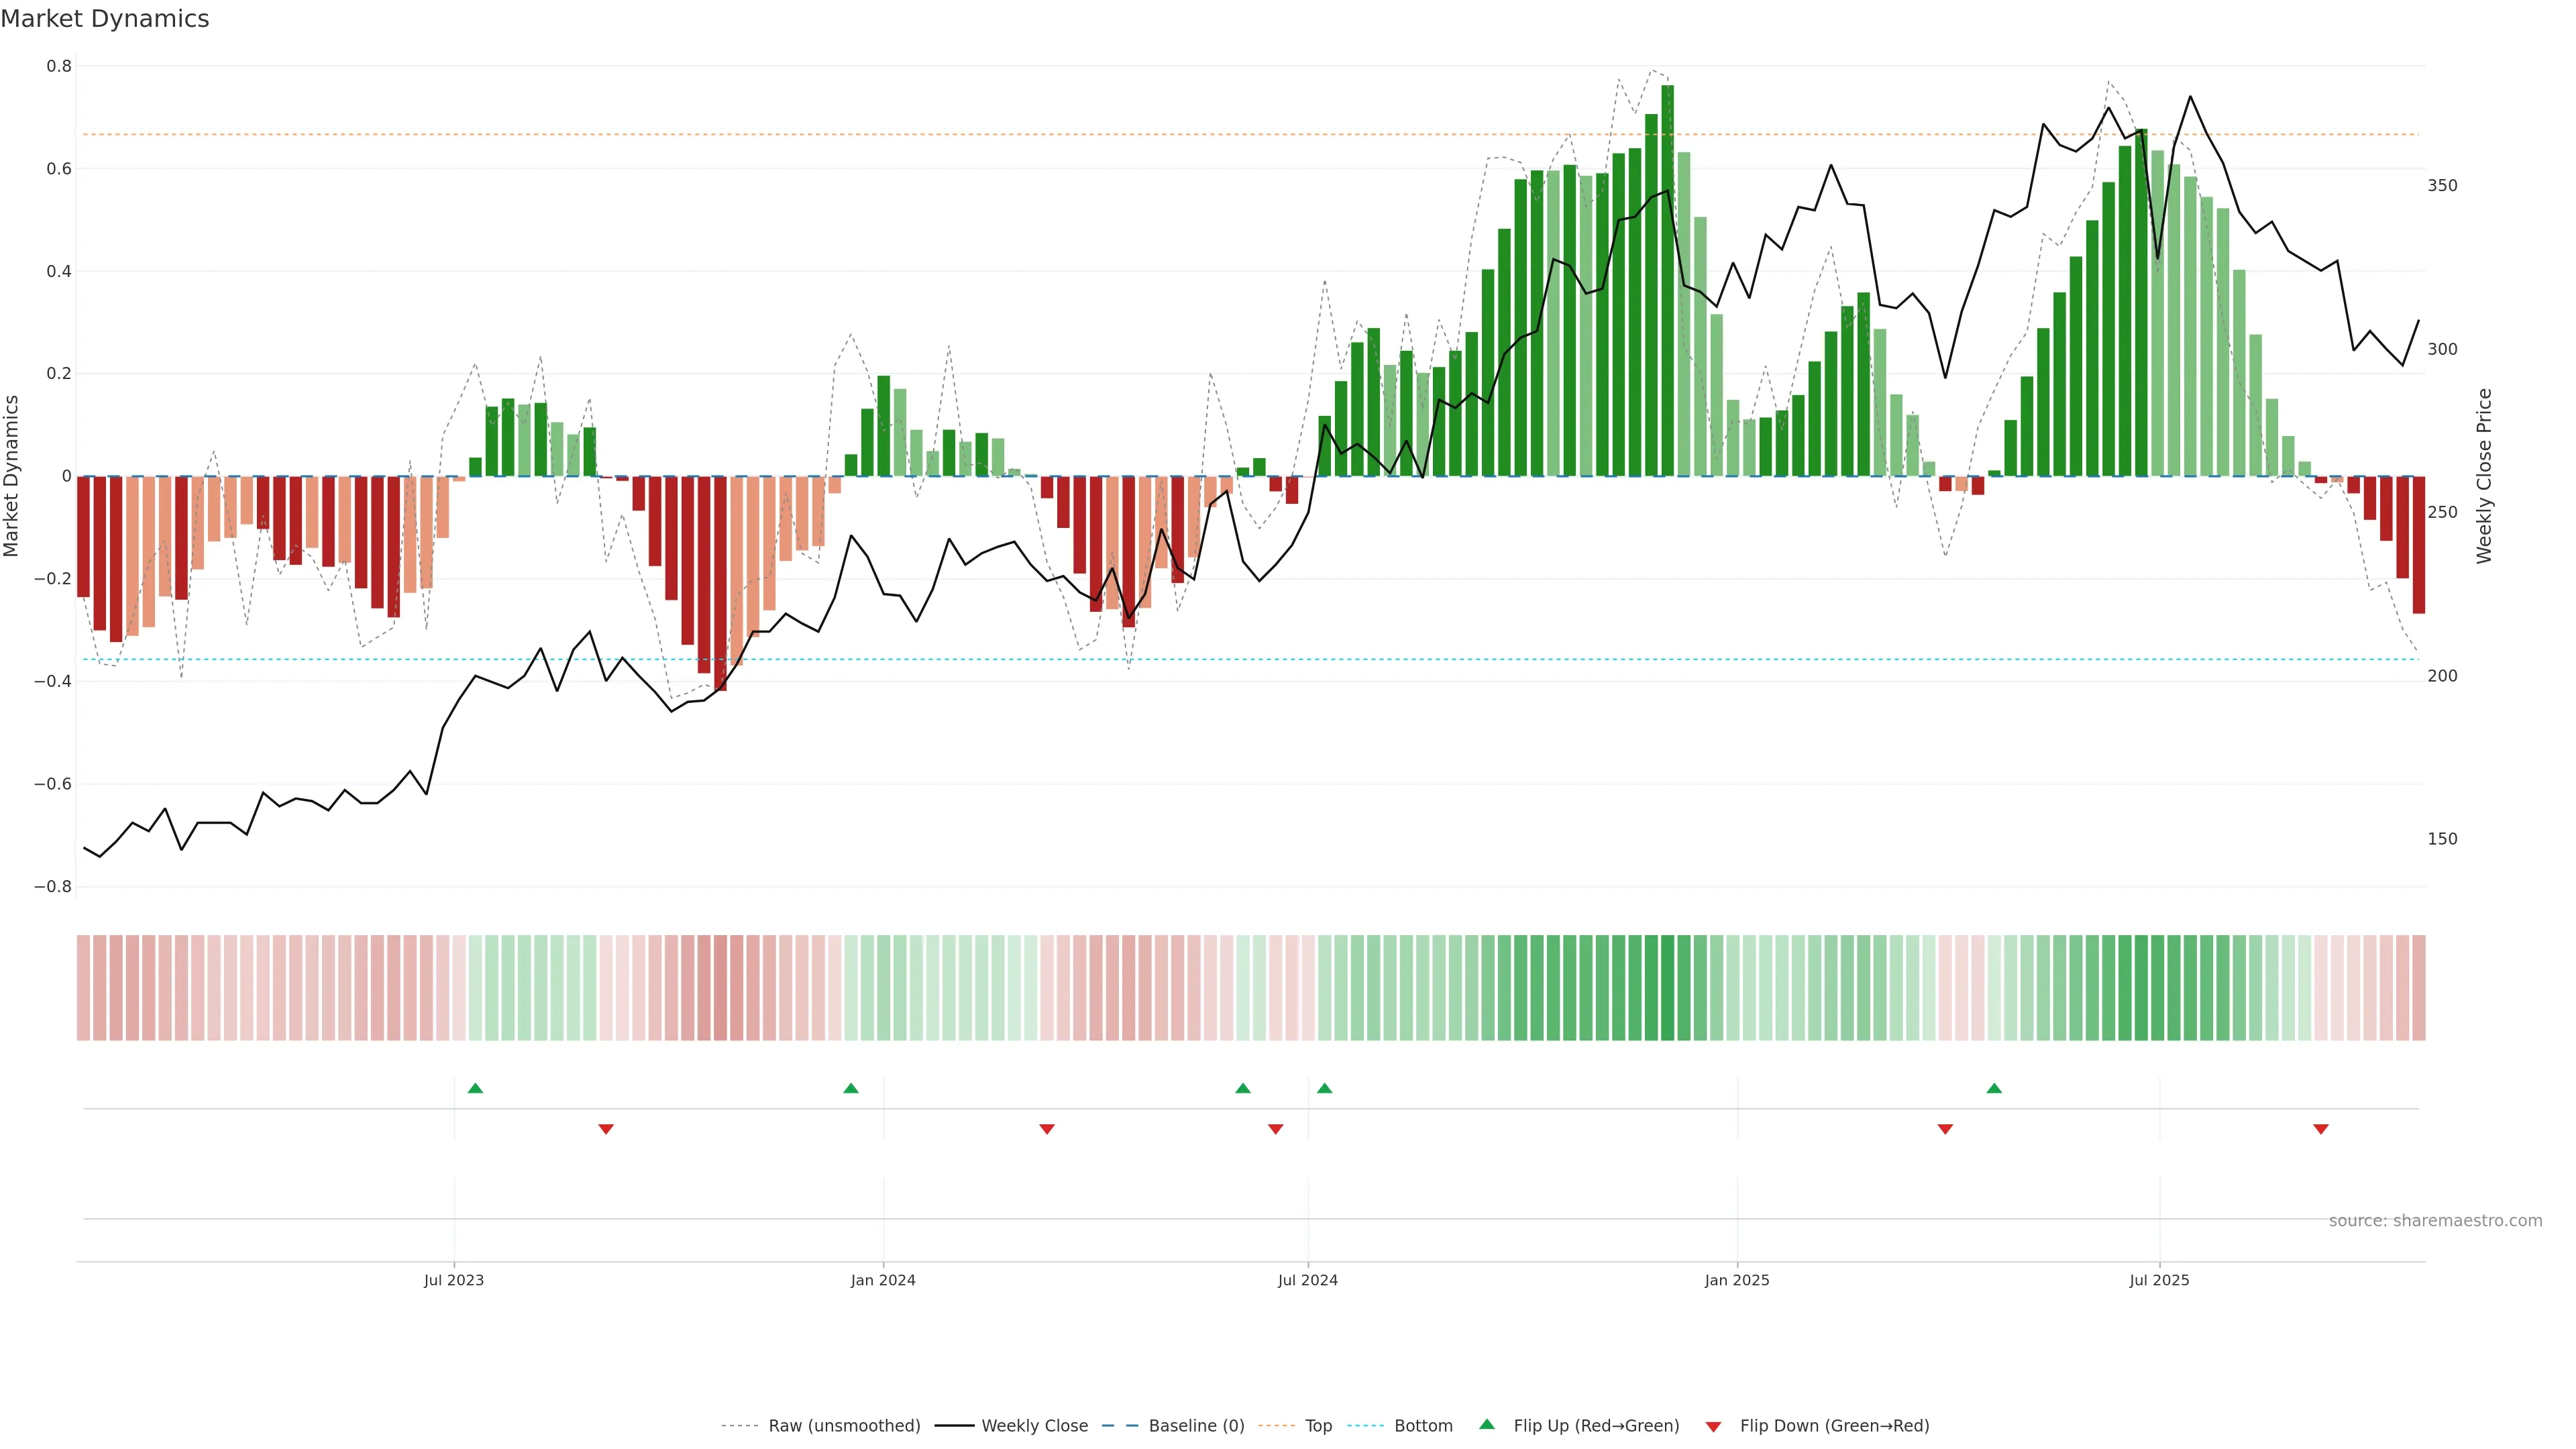Click the green flip-up triangle nearest Jul 2023
The width and height of the screenshot is (2576, 1449).
[475, 1088]
